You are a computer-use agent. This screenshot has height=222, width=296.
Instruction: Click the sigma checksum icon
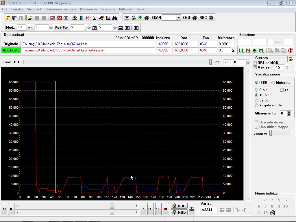[x=95, y=18]
